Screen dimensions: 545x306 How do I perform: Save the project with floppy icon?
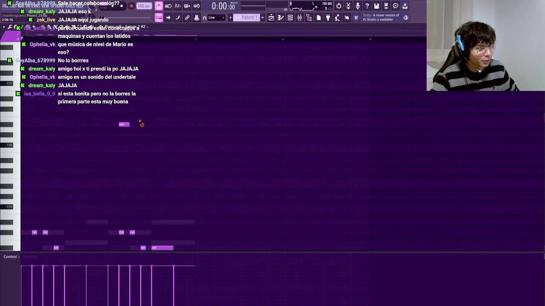[x=376, y=6]
